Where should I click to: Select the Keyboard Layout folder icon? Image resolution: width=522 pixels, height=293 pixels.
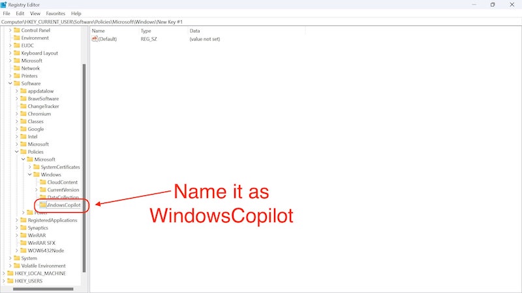pyautogui.click(x=17, y=53)
